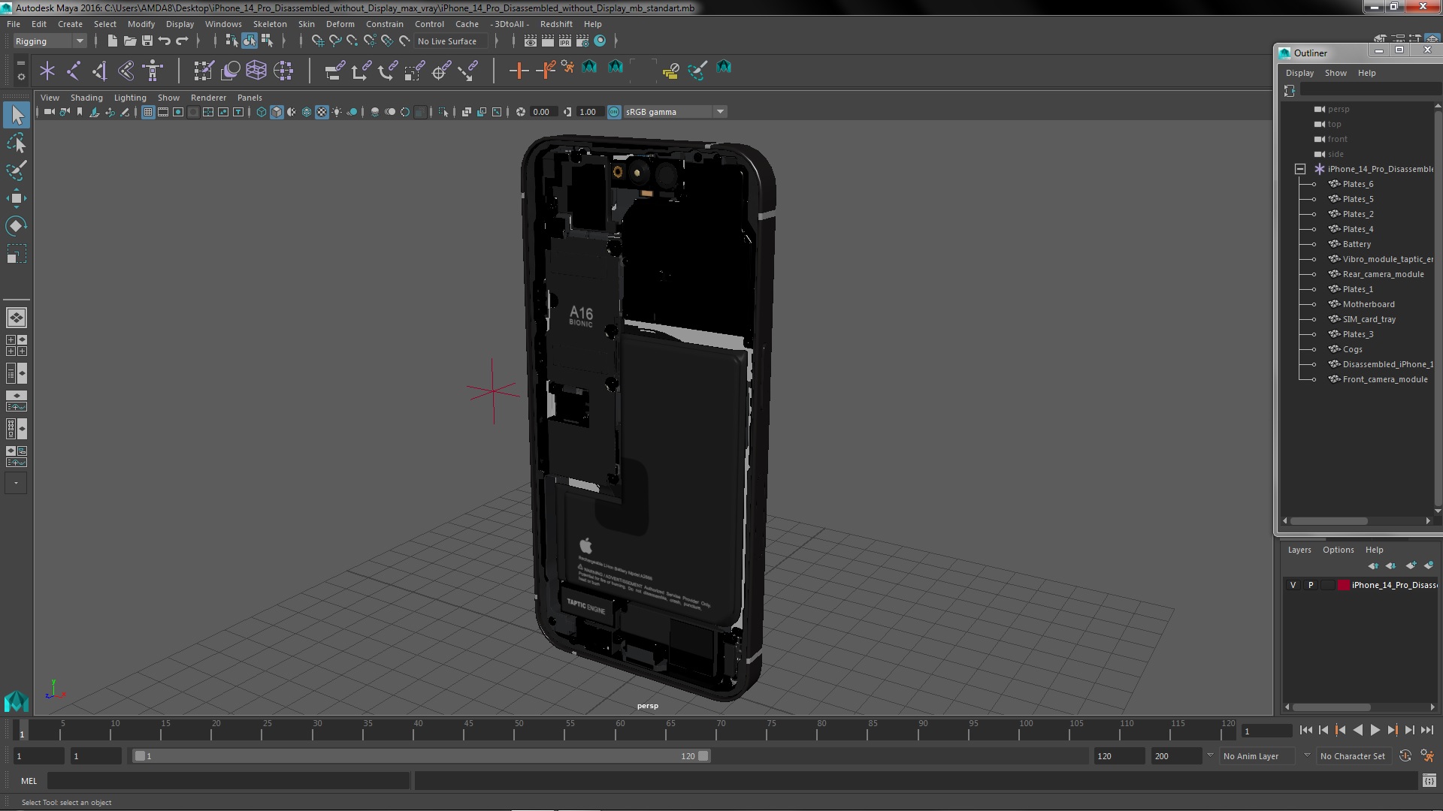The height and width of the screenshot is (811, 1443).
Task: Select the Scale tool in toolbox
Action: (16, 254)
